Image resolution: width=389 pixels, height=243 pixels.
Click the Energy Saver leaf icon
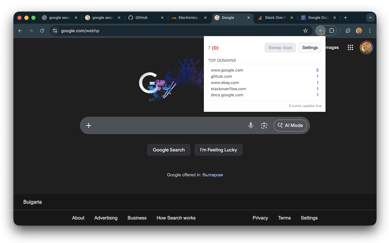coord(348,31)
